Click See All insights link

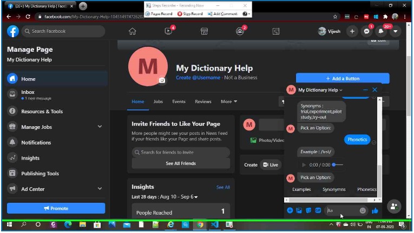223,188
